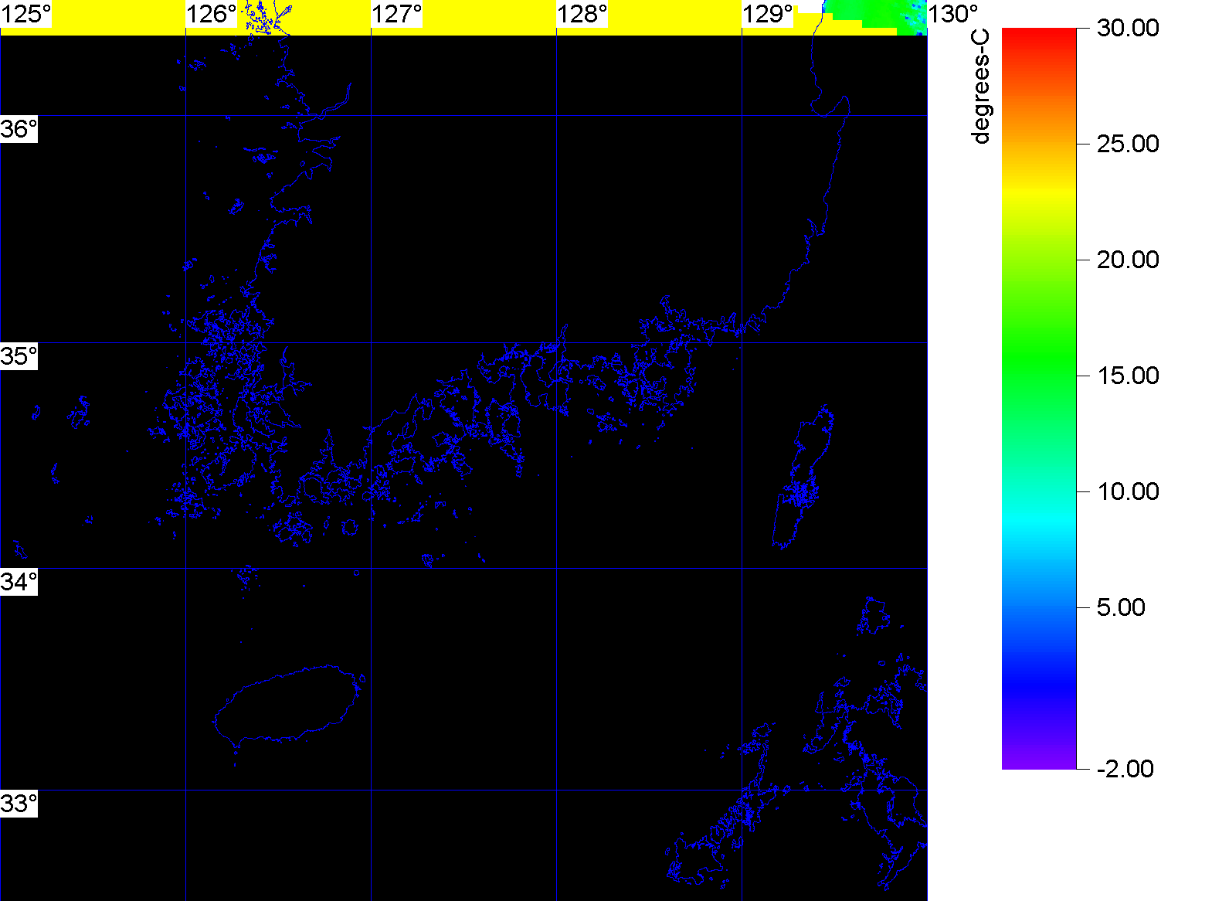Click the 35° latitude label
Viewport: 1229px width, 901px height.
[19, 356]
